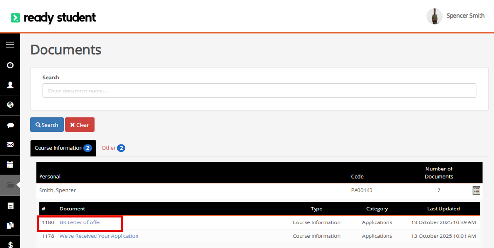Open the profile person icon
494x248 pixels.
10,85
